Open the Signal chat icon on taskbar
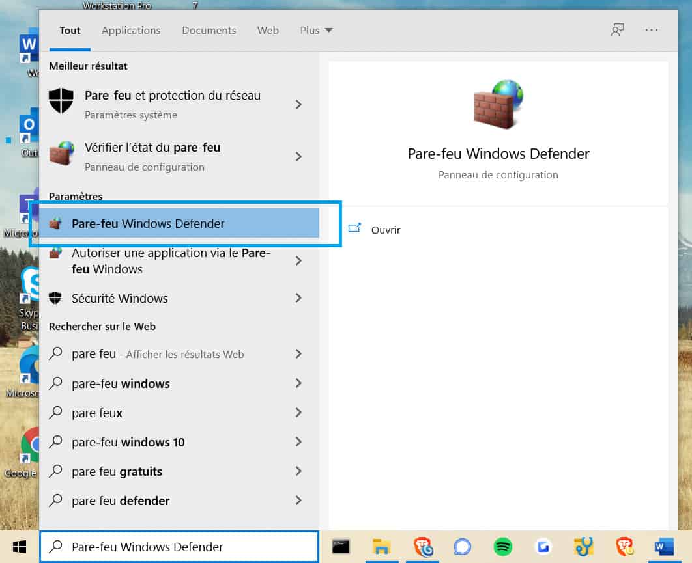Image resolution: width=692 pixels, height=563 pixels. click(x=462, y=547)
